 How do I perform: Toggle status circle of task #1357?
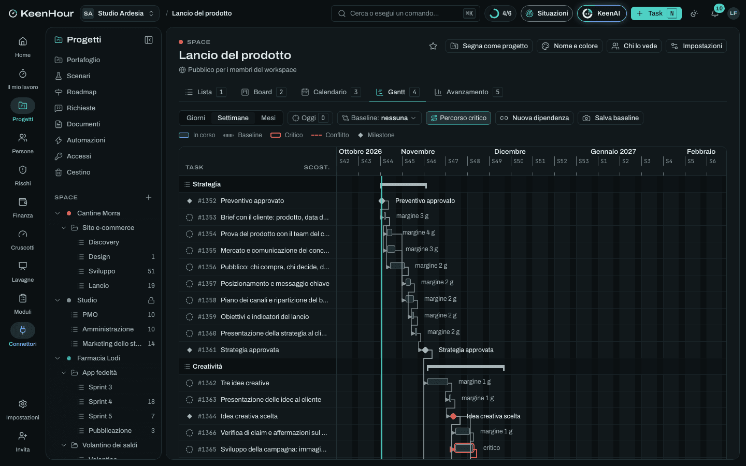pyautogui.click(x=190, y=284)
